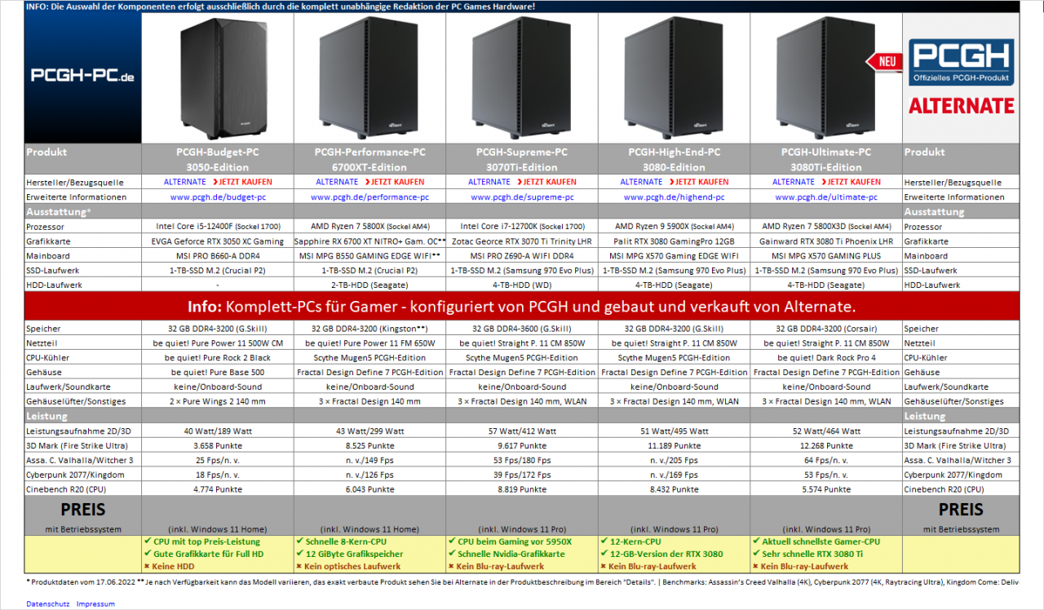Select the be quiet! Pure Base 500 cell
The width and height of the screenshot is (1044, 610).
(218, 373)
